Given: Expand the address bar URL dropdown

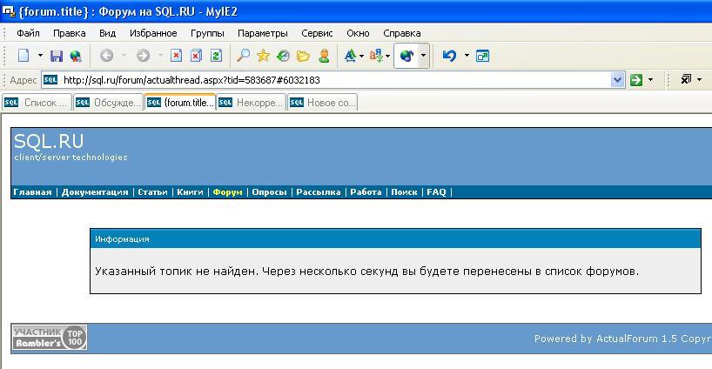Looking at the screenshot, I should click(618, 80).
